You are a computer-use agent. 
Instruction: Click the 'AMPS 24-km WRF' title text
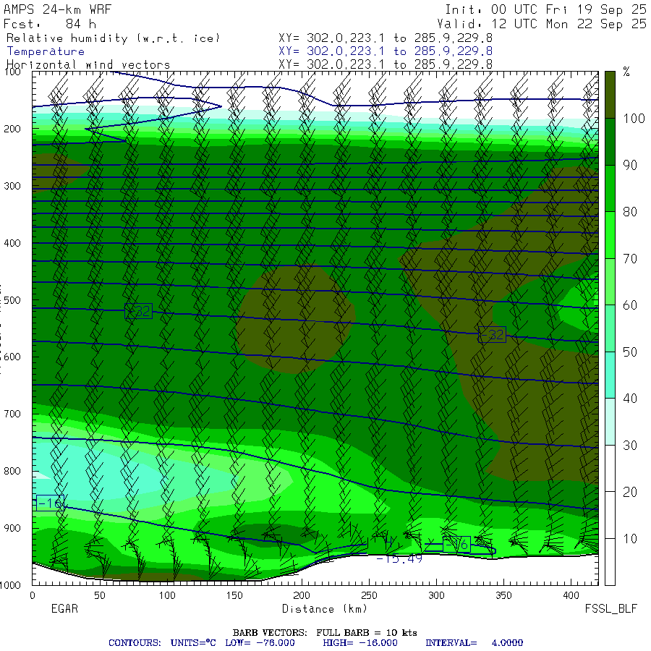57,9
